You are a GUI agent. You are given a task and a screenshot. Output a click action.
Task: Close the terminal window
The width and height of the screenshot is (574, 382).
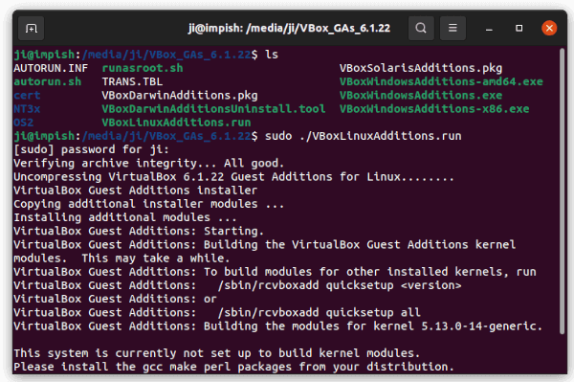[549, 28]
